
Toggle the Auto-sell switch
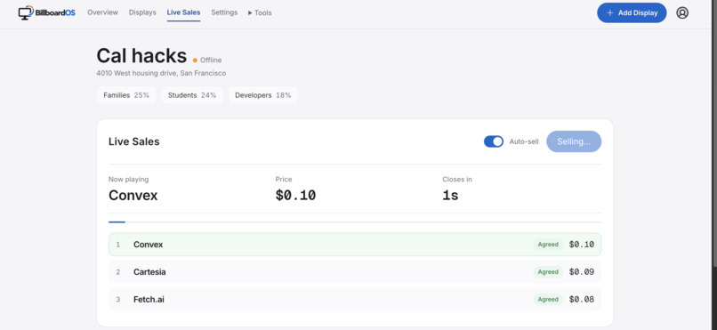[x=494, y=141]
